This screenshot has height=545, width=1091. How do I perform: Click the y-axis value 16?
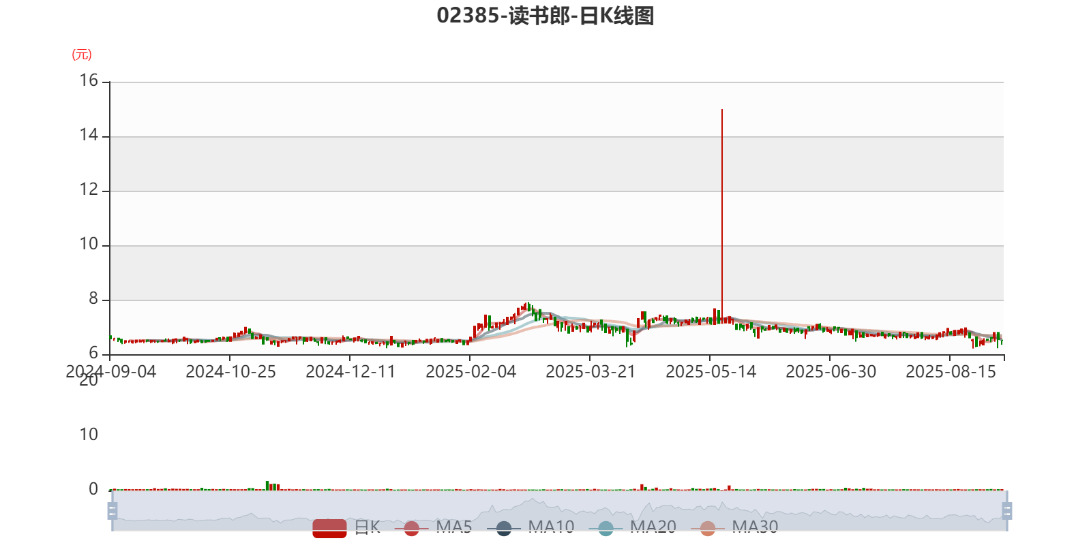point(89,81)
